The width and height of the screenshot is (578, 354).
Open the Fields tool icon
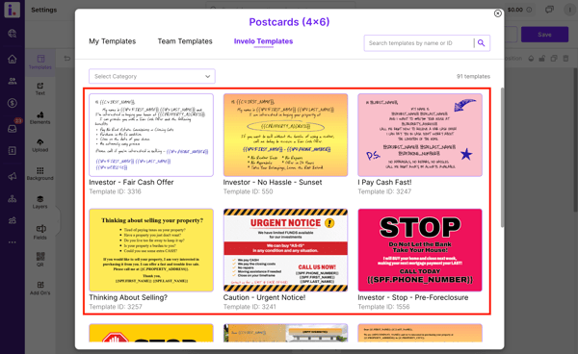(40, 232)
